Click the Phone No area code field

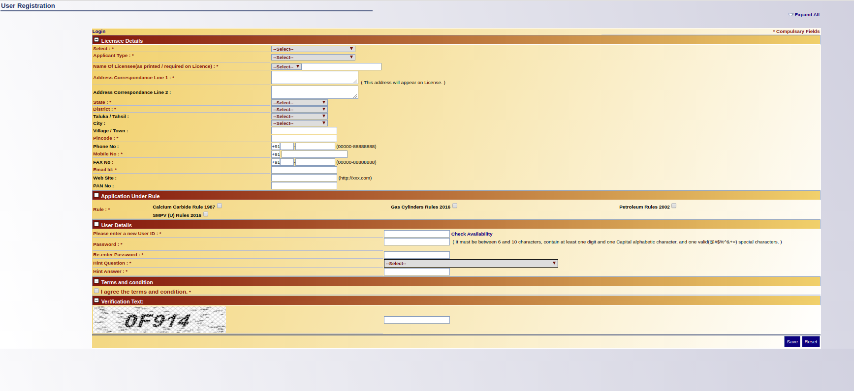287,147
